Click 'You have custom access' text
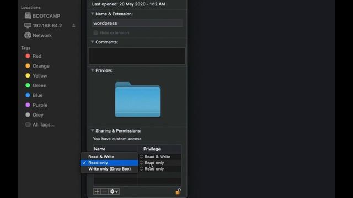The width and height of the screenshot is (353, 198). point(117,139)
